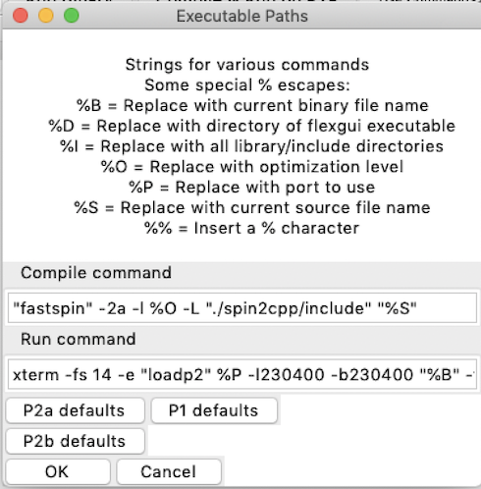Minimize the window with the yellow button

click(46, 16)
